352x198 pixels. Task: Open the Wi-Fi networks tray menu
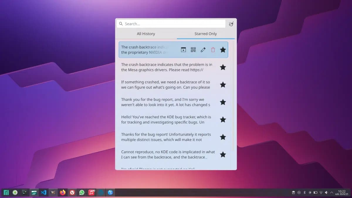[321, 193]
